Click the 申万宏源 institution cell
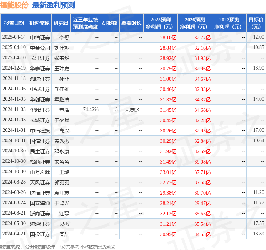Image resolution: width=266 pixels, height=250 pixels. [x=40, y=172]
